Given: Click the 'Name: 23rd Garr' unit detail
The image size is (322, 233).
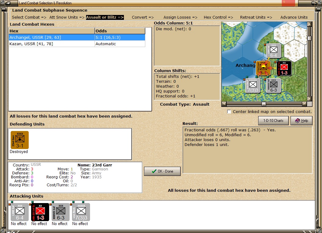Looking at the screenshot, I should click(x=95, y=165).
